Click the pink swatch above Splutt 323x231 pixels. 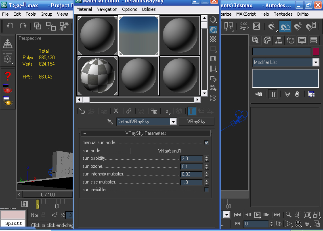pyautogui.click(x=13, y=215)
